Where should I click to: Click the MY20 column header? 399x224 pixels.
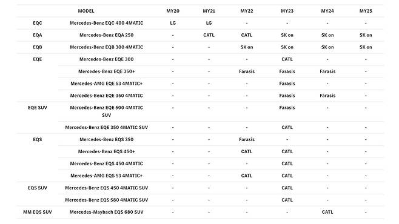(173, 11)
